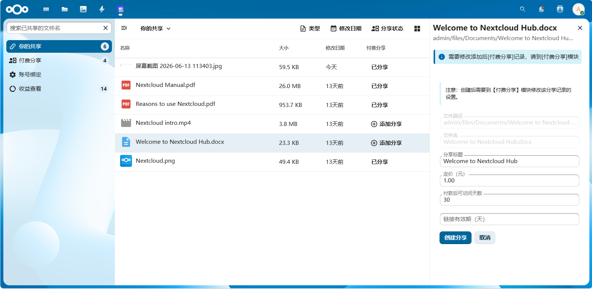Click 已分享 for the screenshot jpg file

pos(380,67)
